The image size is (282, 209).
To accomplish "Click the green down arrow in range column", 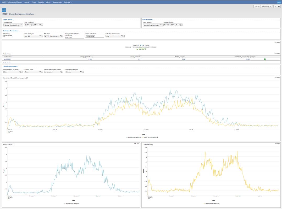I will pyautogui.click(x=265, y=59).
